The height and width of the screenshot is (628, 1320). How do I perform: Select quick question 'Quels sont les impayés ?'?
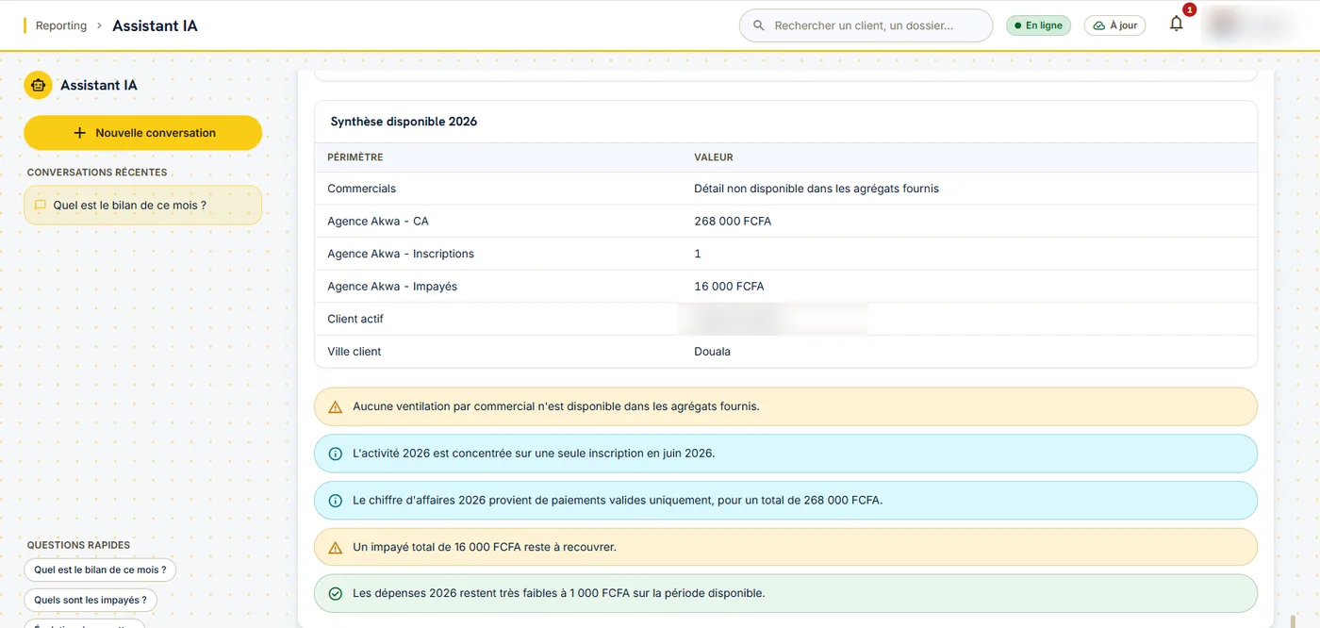pyautogui.click(x=91, y=600)
